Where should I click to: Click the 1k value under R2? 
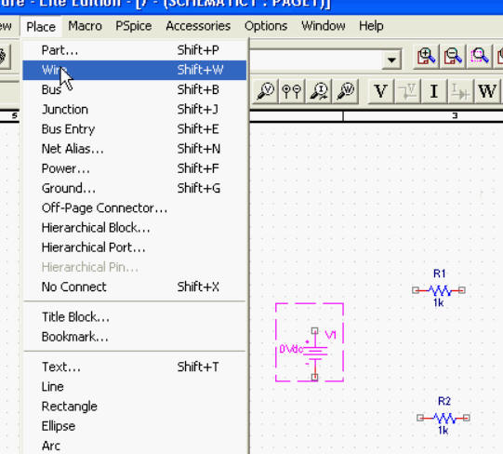443,430
